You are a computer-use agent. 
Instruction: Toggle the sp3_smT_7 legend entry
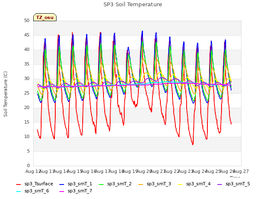[76, 191]
